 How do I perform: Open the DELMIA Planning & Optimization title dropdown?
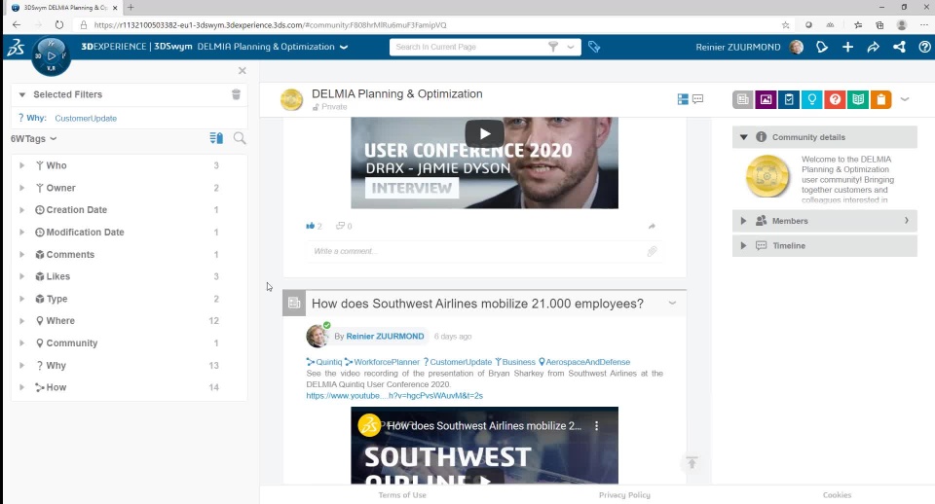click(344, 47)
